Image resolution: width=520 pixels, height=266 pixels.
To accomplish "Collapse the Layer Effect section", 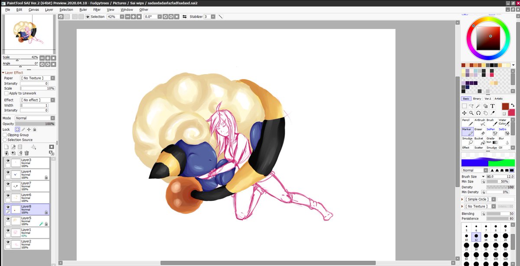I will [3, 73].
